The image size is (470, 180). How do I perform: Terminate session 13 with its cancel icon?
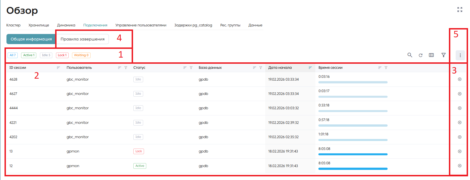click(x=460, y=151)
